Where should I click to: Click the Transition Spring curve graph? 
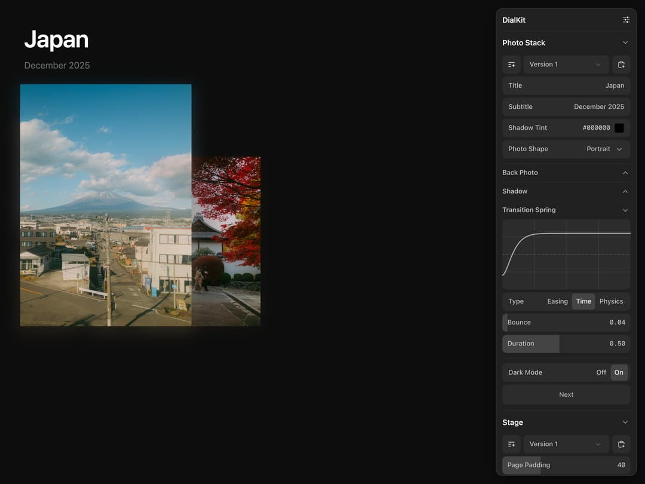coord(566,254)
